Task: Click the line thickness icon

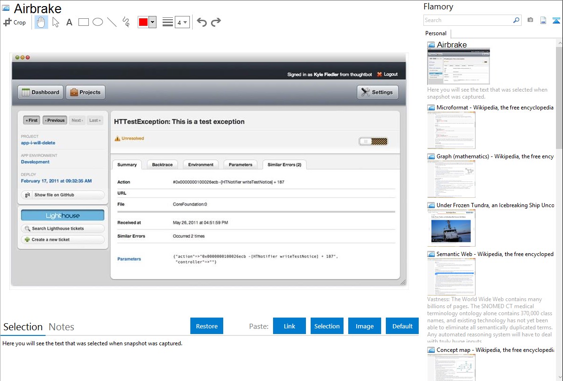Action: pyautogui.click(x=168, y=22)
